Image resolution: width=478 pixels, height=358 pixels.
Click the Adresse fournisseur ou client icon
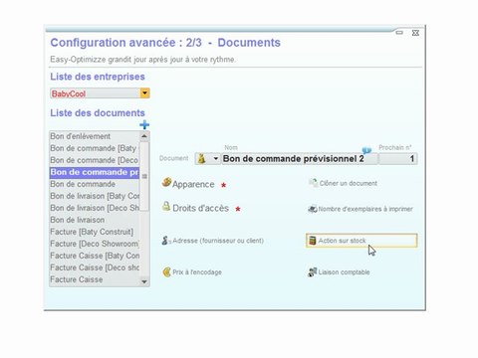point(166,241)
